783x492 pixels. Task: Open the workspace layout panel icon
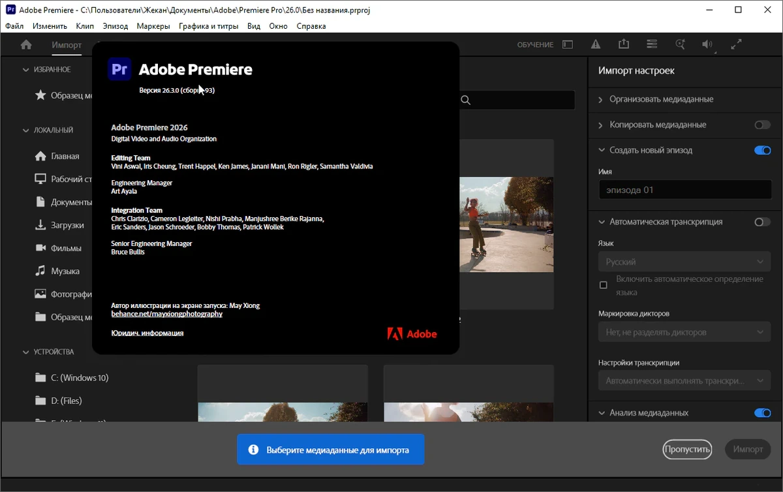tap(568, 44)
